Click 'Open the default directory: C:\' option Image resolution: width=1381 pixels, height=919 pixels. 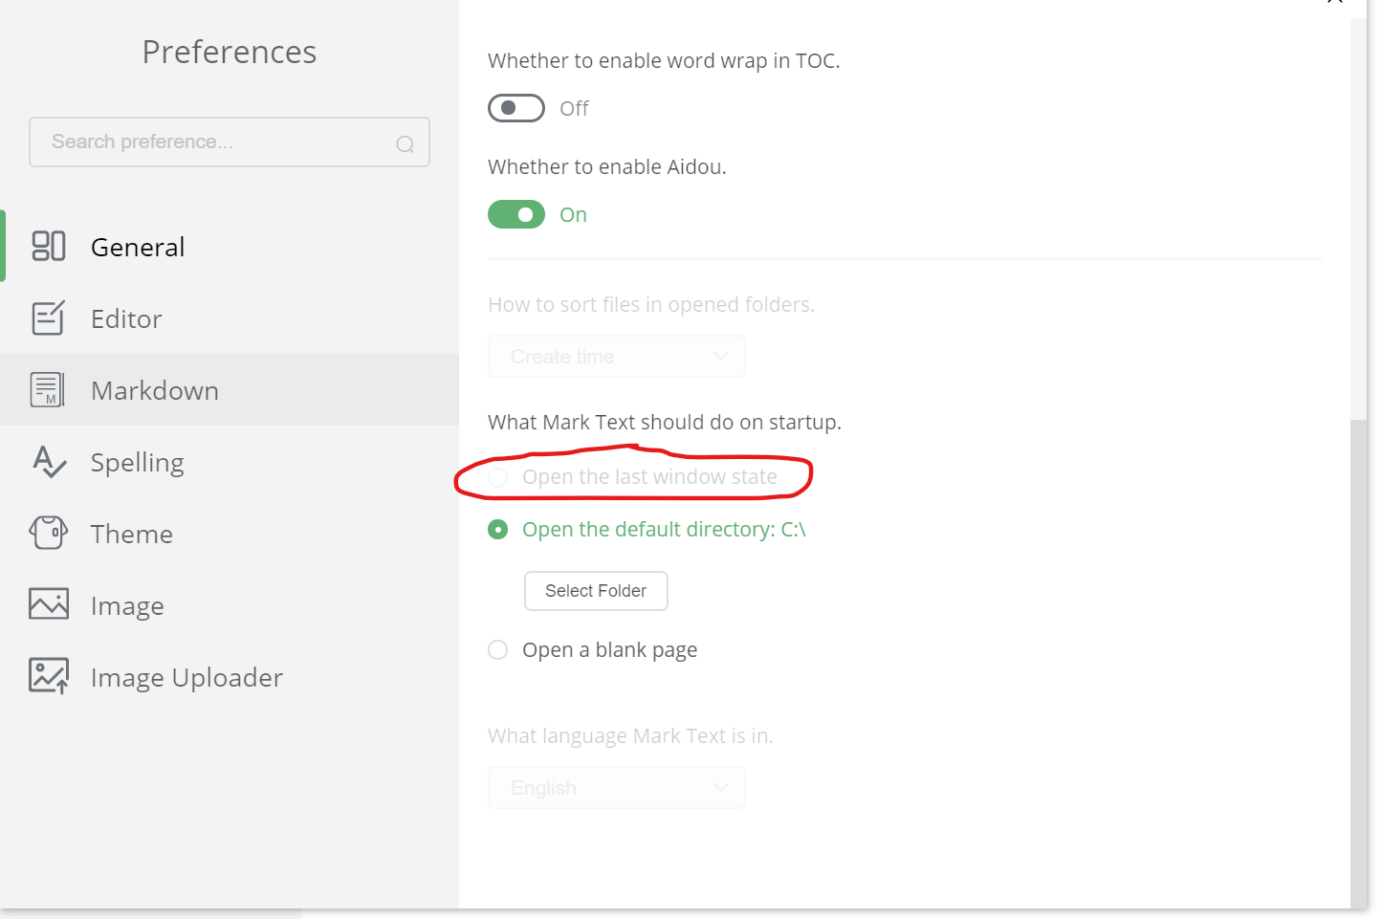pyautogui.click(x=497, y=529)
